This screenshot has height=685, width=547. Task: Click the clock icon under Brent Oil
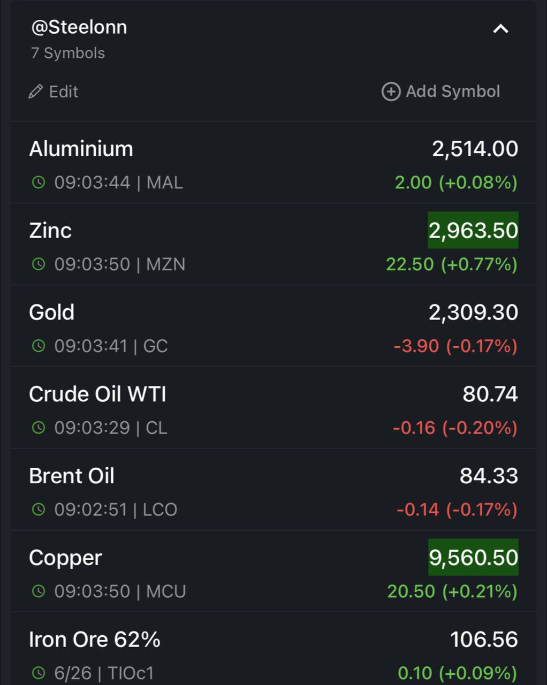click(39, 509)
